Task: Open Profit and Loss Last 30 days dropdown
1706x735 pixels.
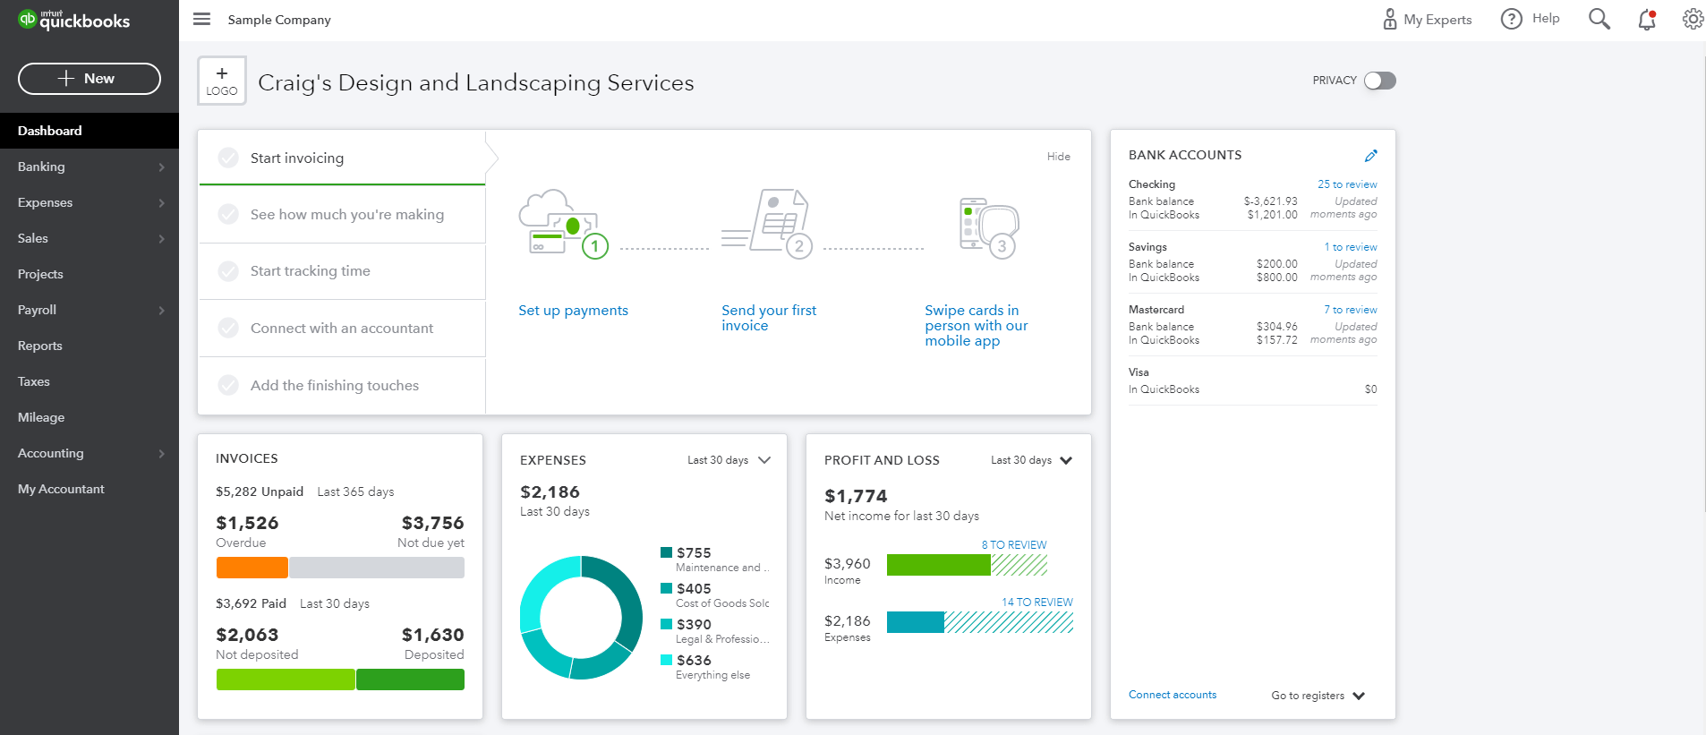Action: coord(1031,460)
